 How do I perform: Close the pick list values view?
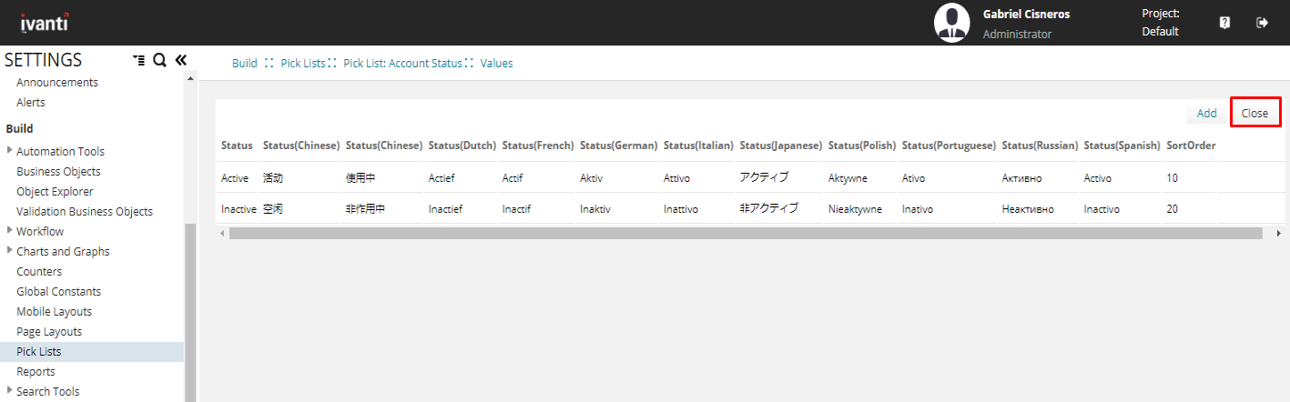coord(1254,114)
